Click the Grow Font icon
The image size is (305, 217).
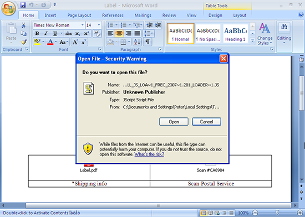[x=75, y=42]
